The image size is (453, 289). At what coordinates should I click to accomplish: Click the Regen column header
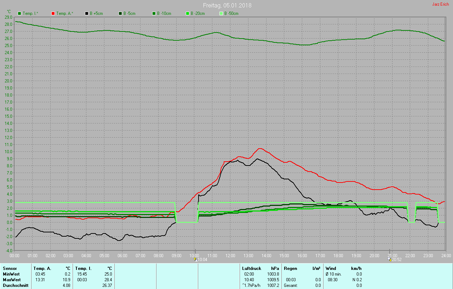coord(290,268)
